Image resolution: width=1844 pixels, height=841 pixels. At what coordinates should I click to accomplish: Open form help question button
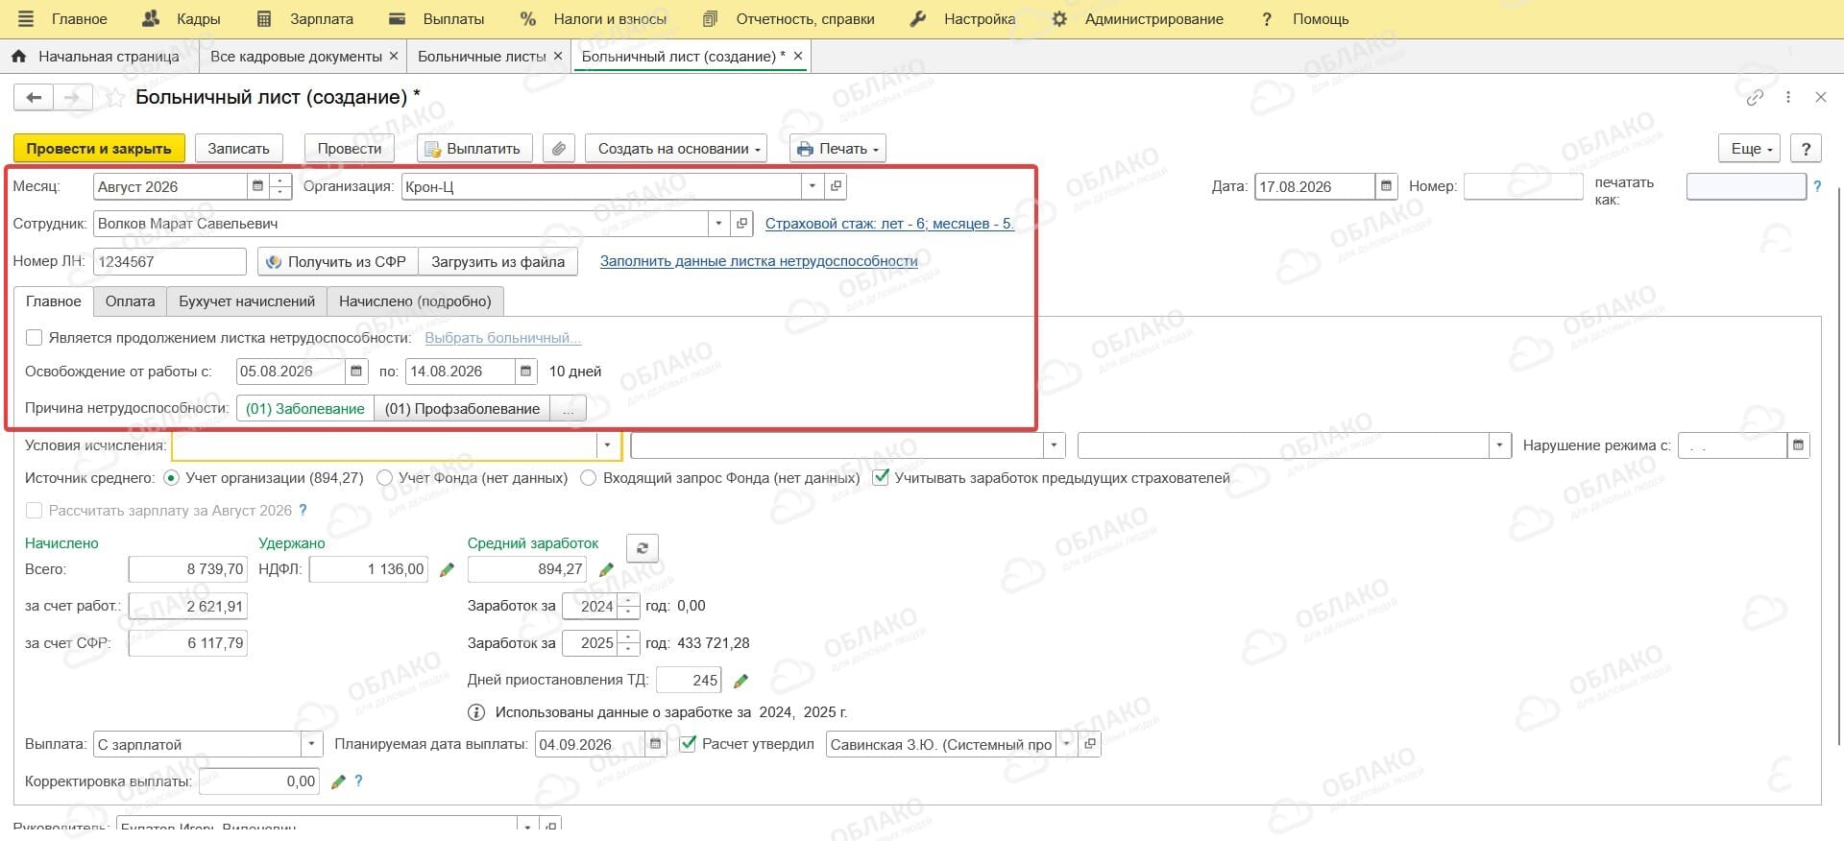pyautogui.click(x=1807, y=149)
